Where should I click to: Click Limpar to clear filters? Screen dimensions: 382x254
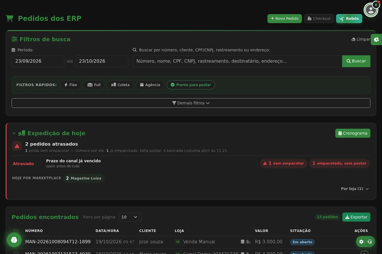[x=361, y=39]
